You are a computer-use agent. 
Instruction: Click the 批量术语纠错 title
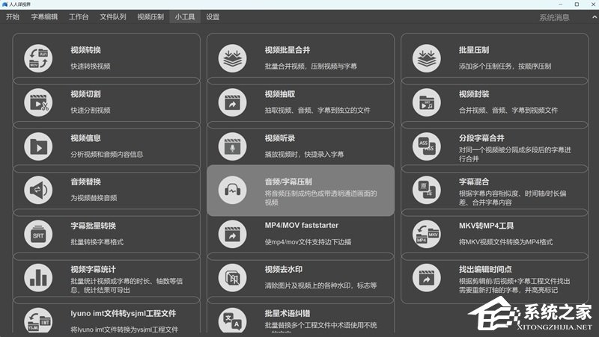coord(288,313)
